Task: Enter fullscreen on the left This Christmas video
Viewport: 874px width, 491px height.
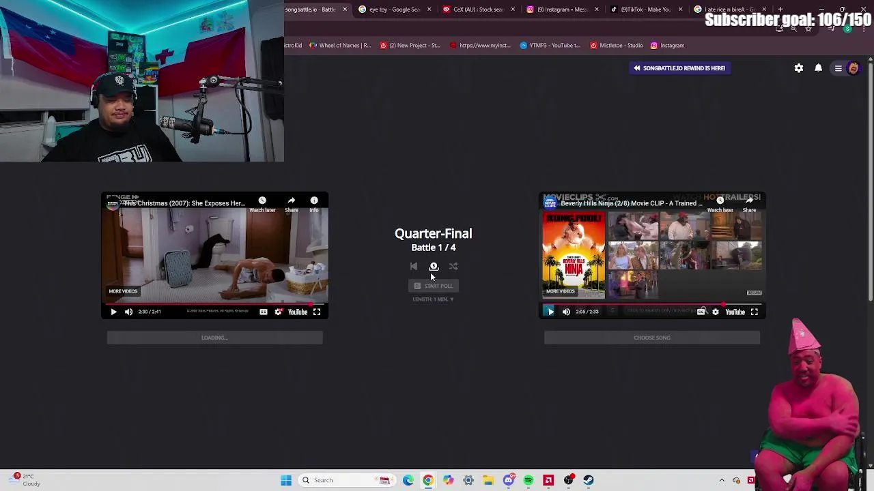Action: pos(317,312)
